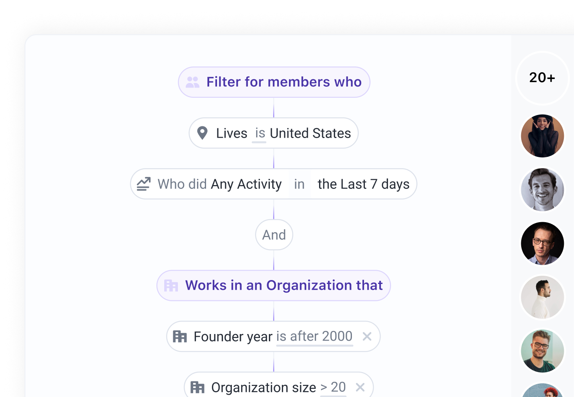Click the activity chart icon
The height and width of the screenshot is (397, 574).
(143, 184)
